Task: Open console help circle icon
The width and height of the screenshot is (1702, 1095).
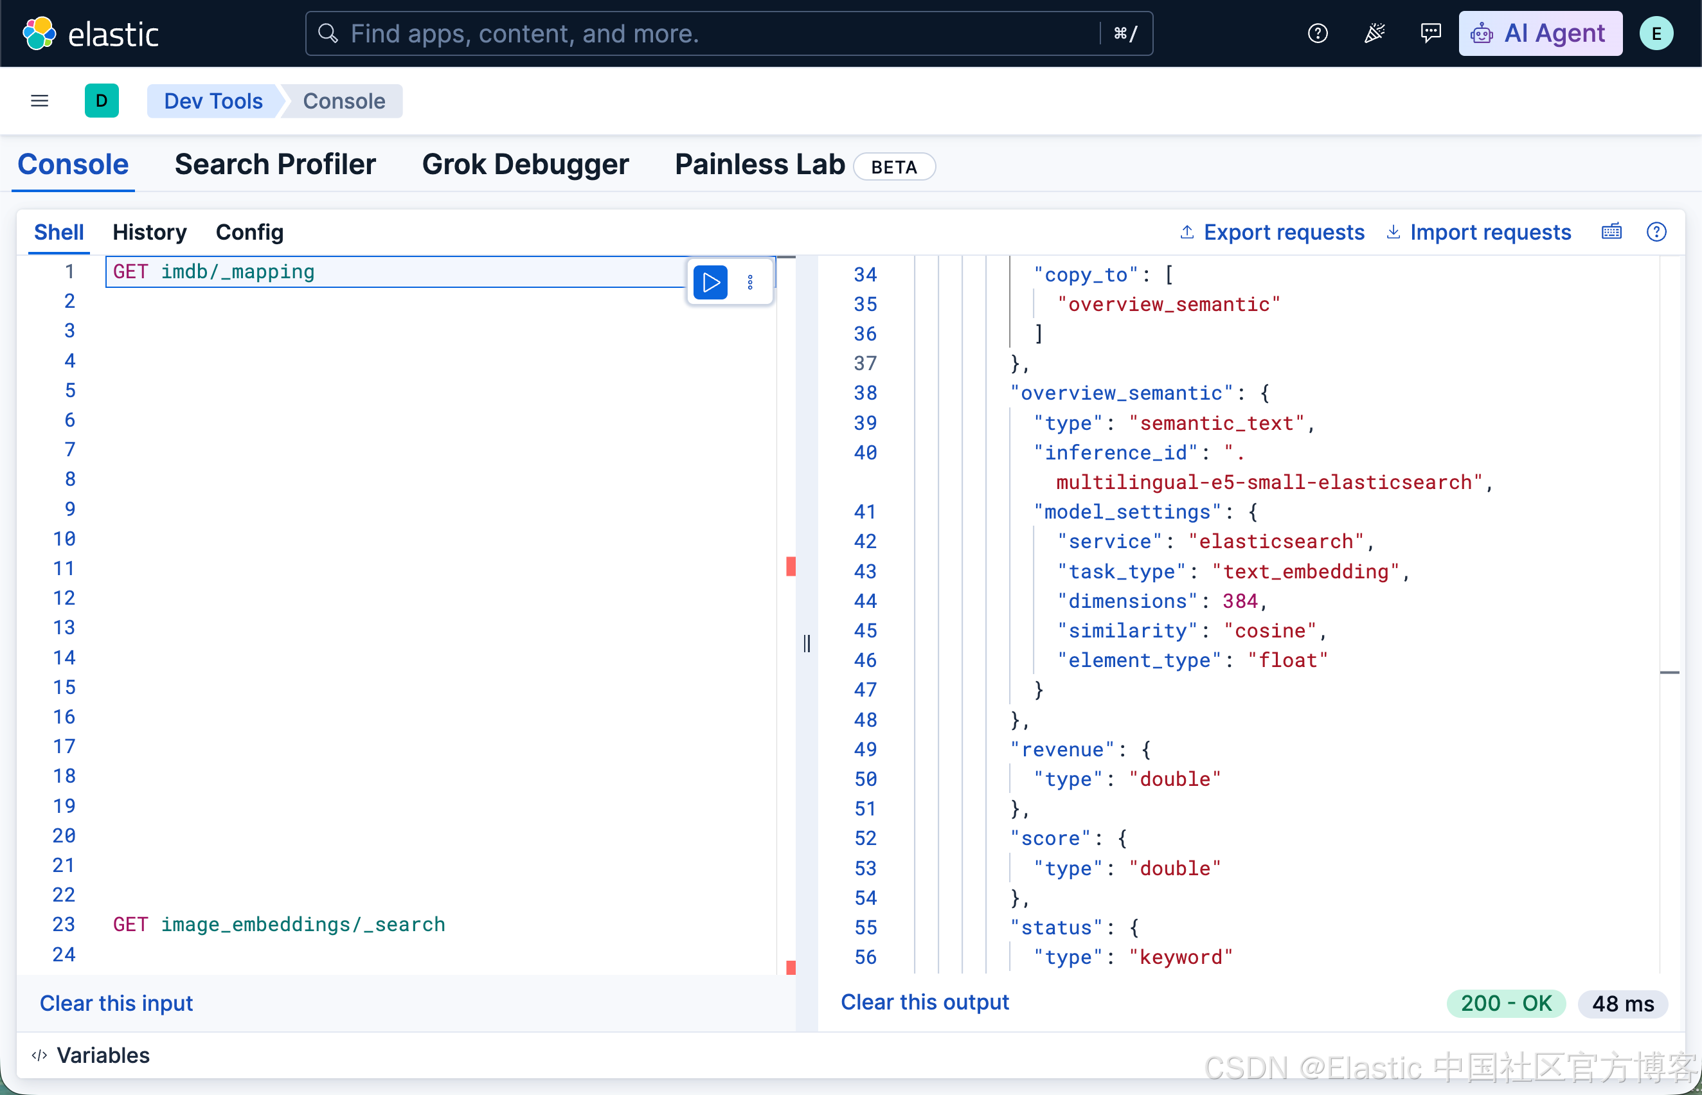Action: tap(1656, 232)
